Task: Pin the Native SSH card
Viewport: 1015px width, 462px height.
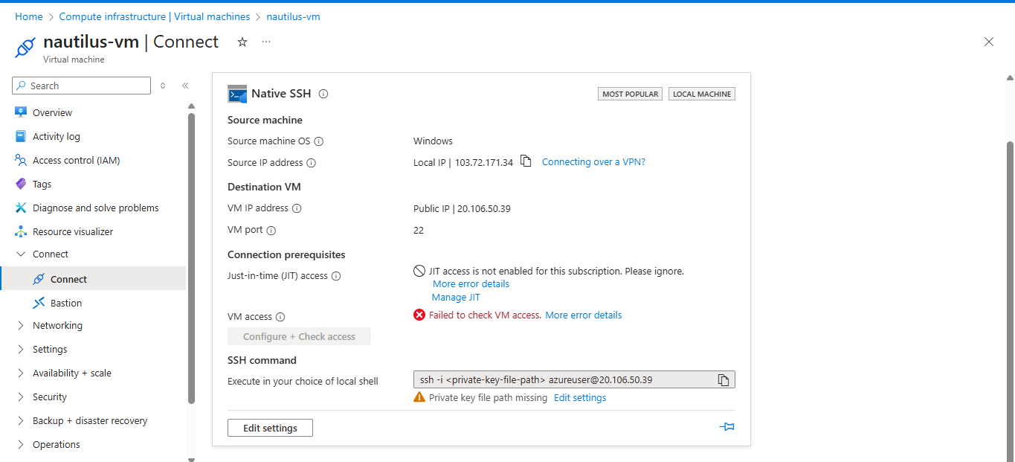Action: tap(726, 427)
